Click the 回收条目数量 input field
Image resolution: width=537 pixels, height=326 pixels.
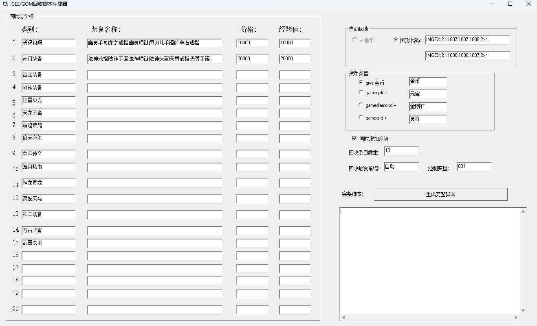point(401,151)
